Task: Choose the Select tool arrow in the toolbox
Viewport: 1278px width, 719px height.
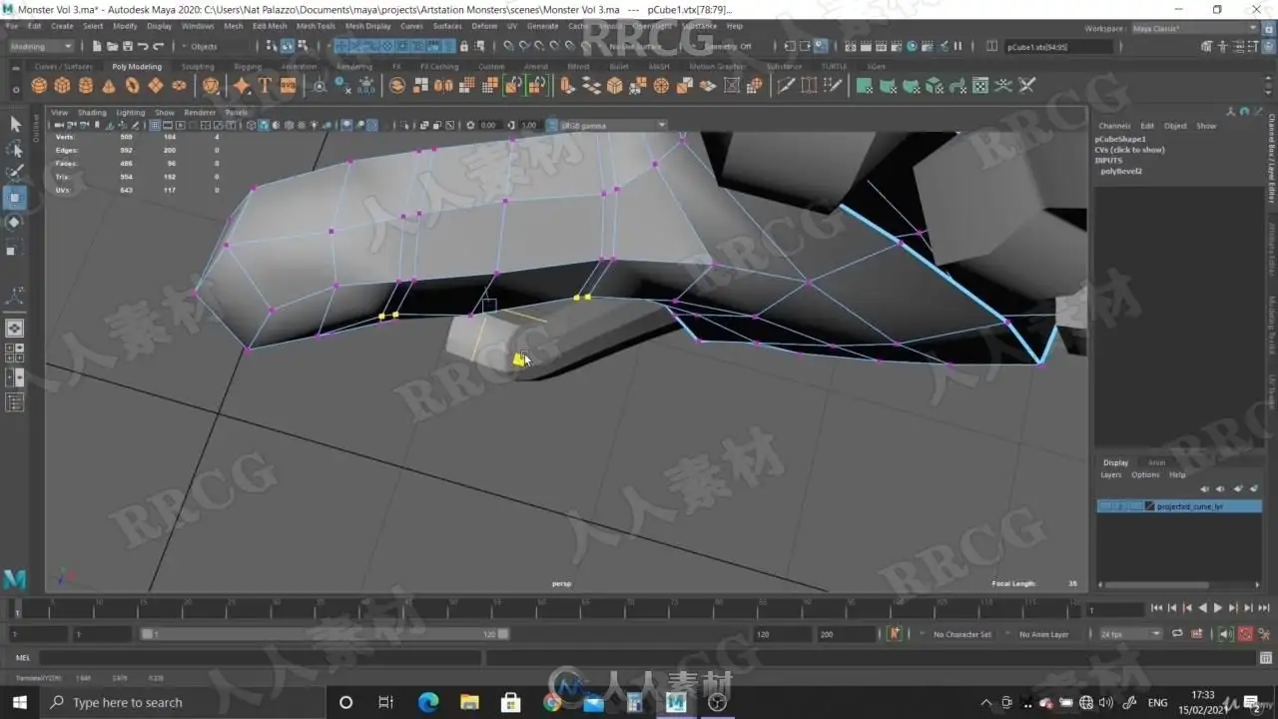Action: [x=15, y=124]
